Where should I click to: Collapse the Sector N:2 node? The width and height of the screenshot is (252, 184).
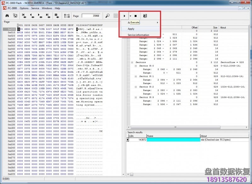tap(136, 87)
